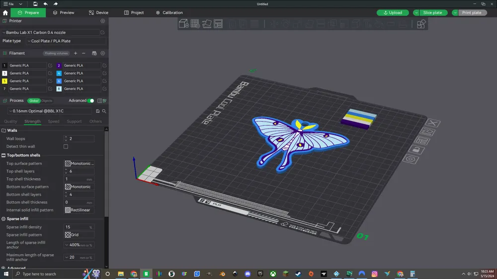
Task: Click the Auto orient toolbar icon
Action: coord(207,24)
